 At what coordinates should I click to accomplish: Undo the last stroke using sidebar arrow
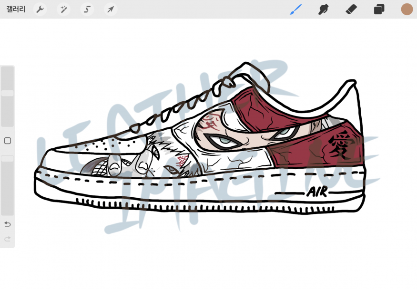[x=7, y=224]
